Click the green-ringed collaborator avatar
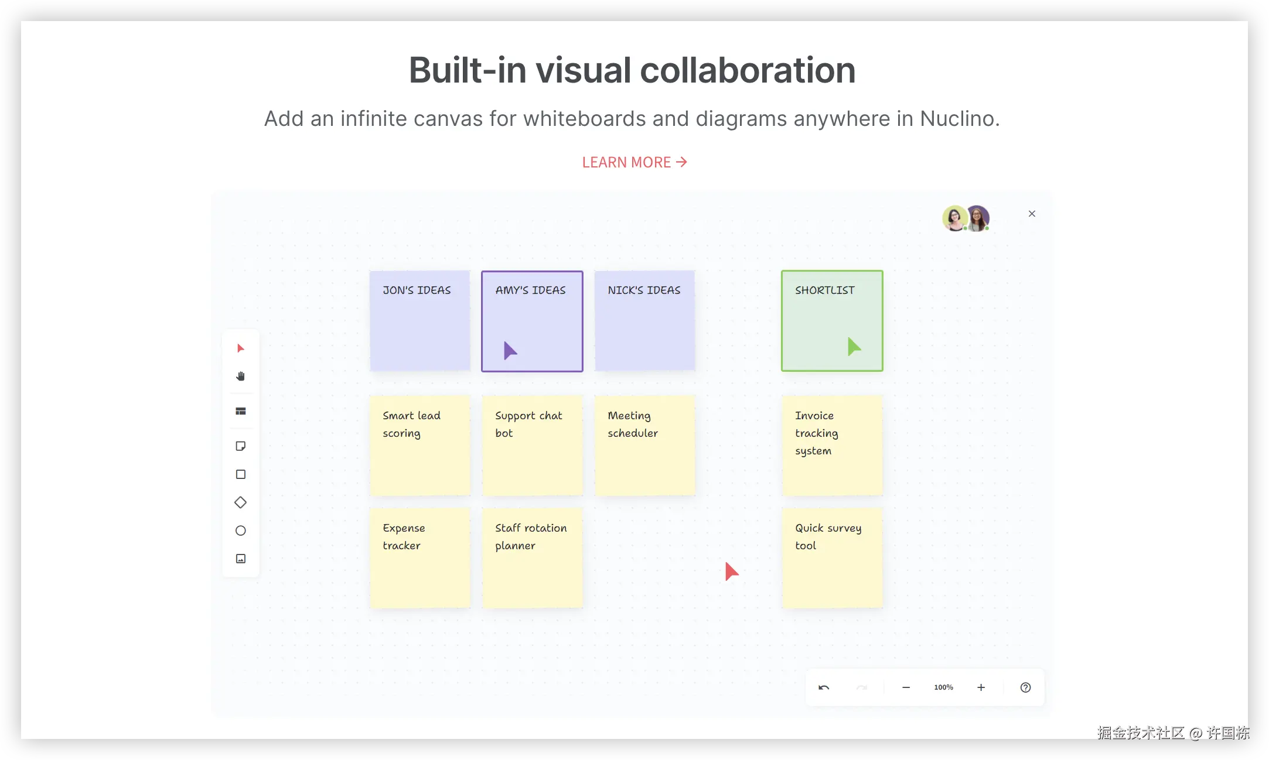The height and width of the screenshot is (760, 1269). pos(954,218)
